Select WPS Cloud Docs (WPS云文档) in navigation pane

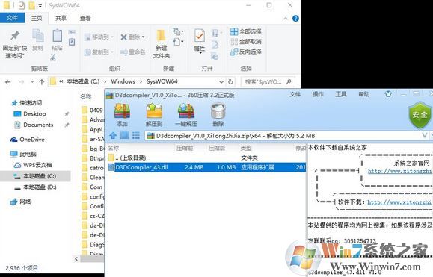tap(33, 165)
